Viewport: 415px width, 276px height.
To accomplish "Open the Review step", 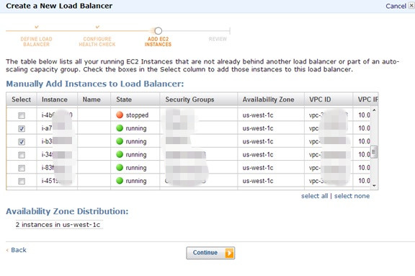I will click(218, 39).
